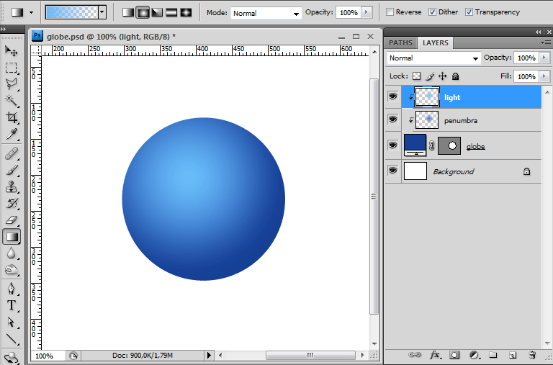Enable the Reverse checkbox
553x365 pixels.
point(390,12)
